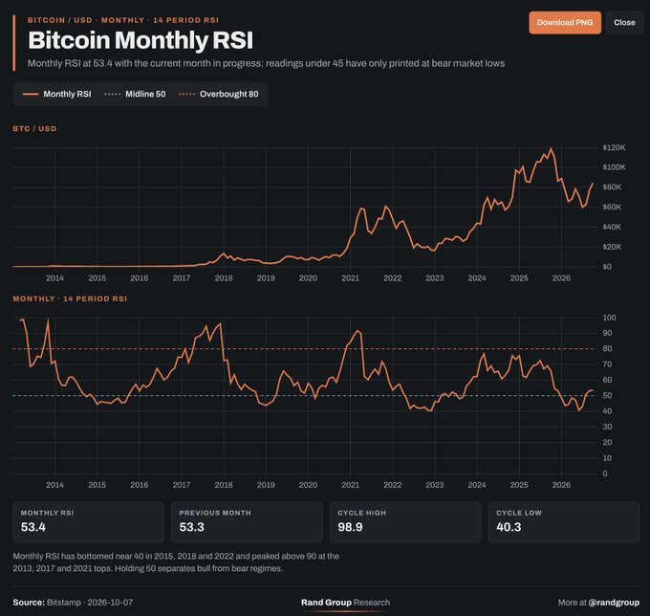
Task: Toggle the Monthly RSI legend entry
Action: 56,94
